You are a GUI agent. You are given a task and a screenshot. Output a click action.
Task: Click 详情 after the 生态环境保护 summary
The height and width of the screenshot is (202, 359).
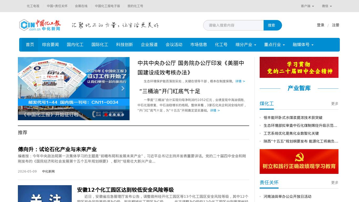pos(240,81)
